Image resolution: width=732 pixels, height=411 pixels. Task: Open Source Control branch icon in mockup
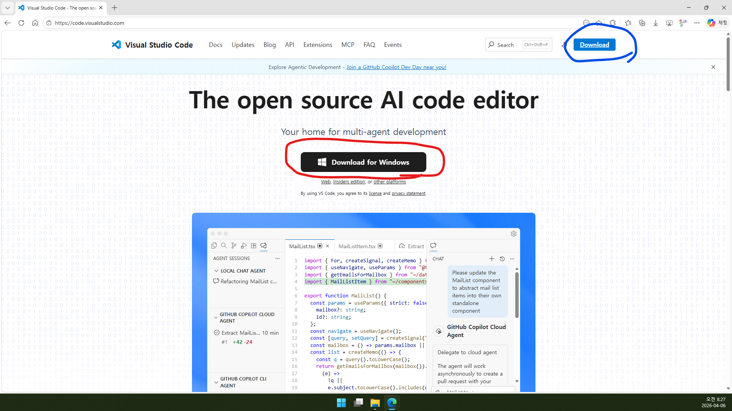pos(234,246)
